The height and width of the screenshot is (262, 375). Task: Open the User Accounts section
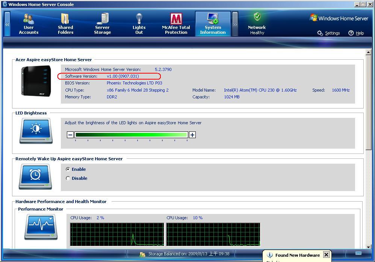[28, 23]
